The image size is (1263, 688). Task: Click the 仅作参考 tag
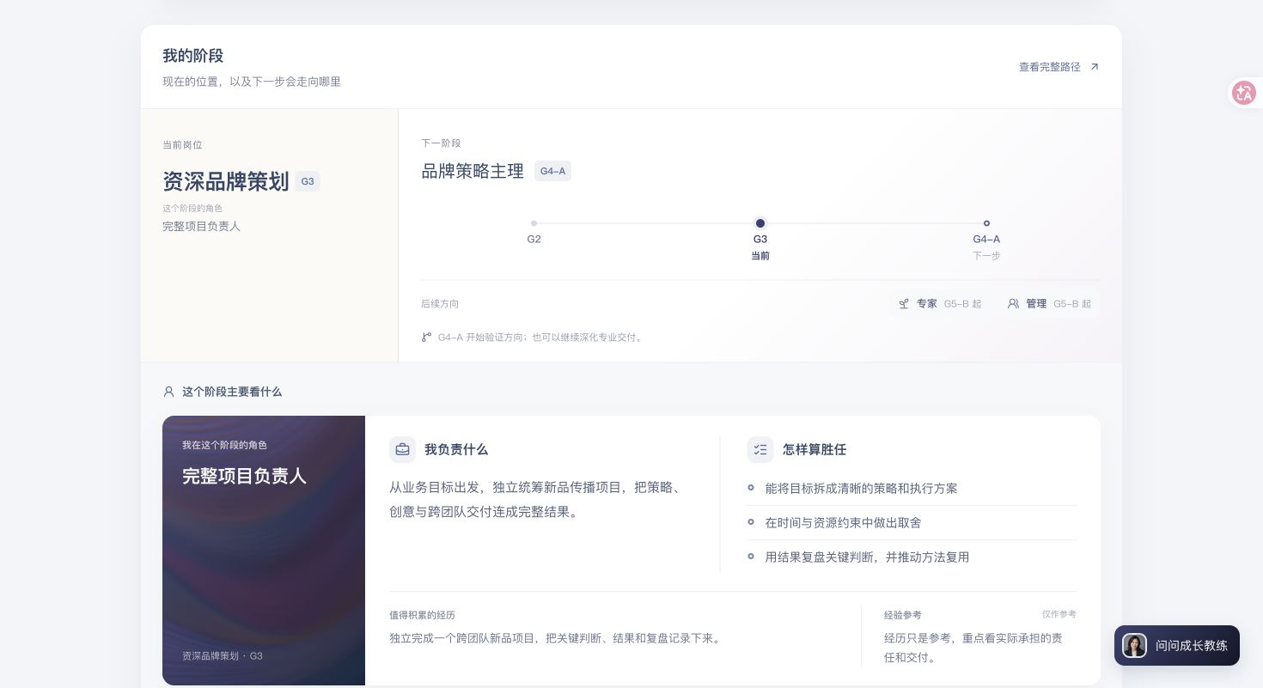(1059, 614)
